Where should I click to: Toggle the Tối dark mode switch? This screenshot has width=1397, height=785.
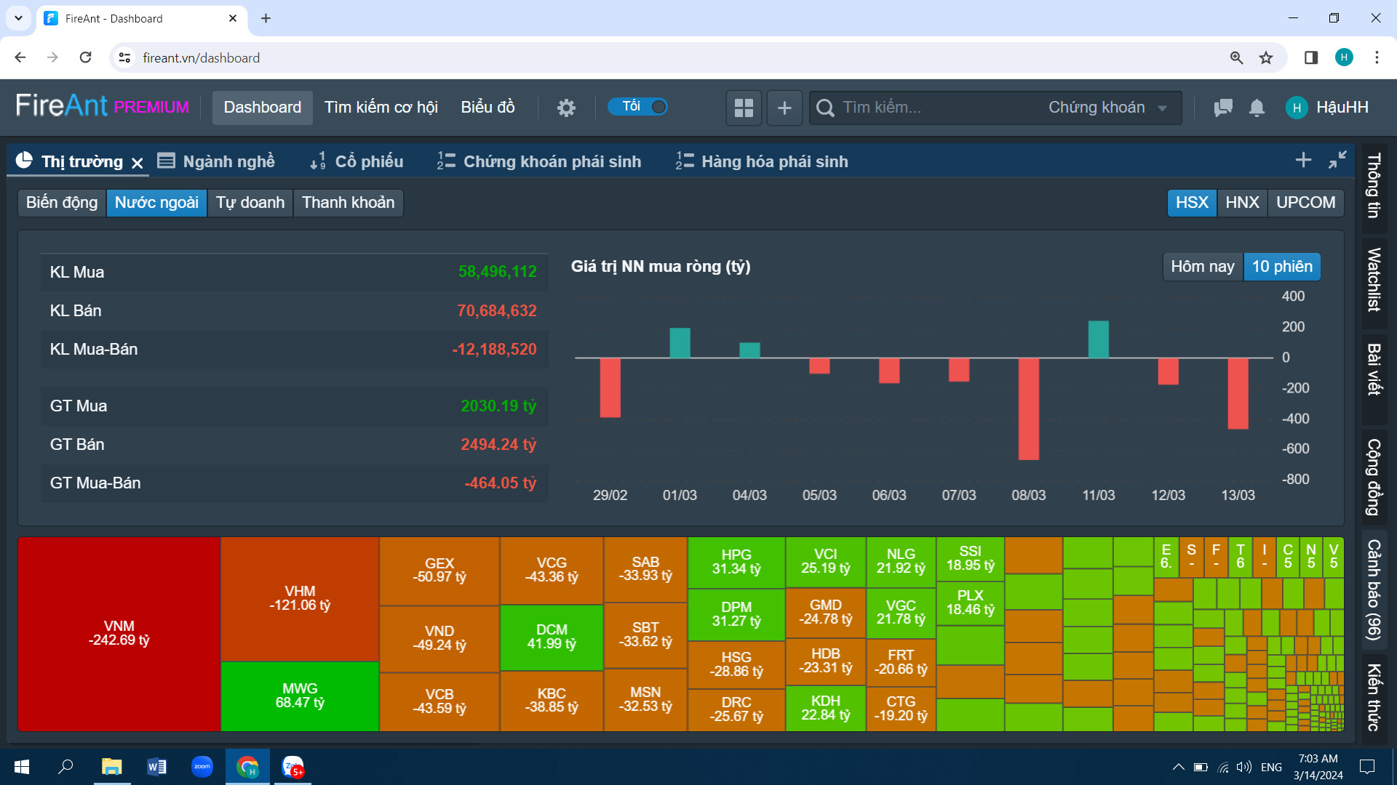click(x=638, y=107)
